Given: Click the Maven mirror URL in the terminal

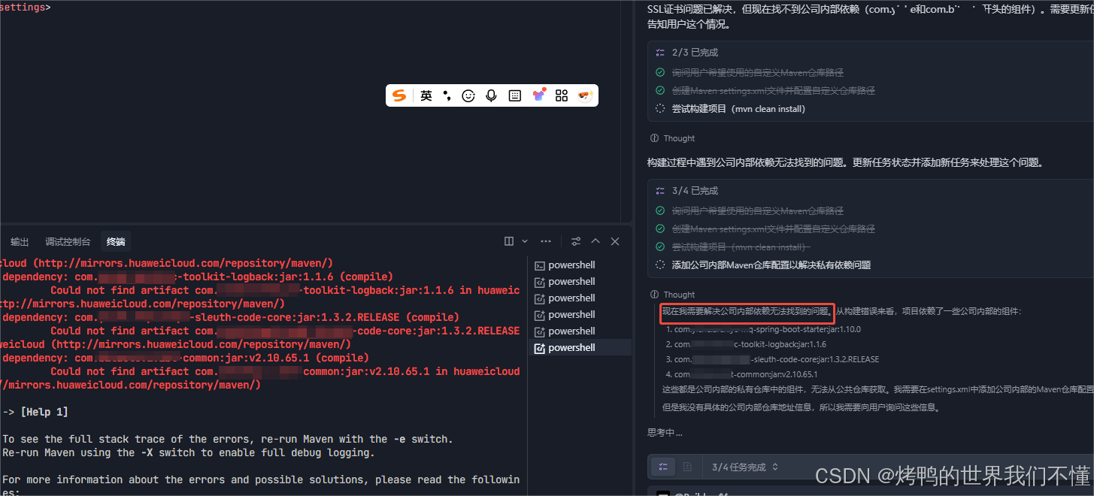Looking at the screenshot, I should tap(184, 264).
